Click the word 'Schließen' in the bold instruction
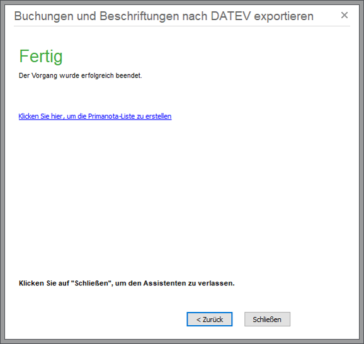 91,283
